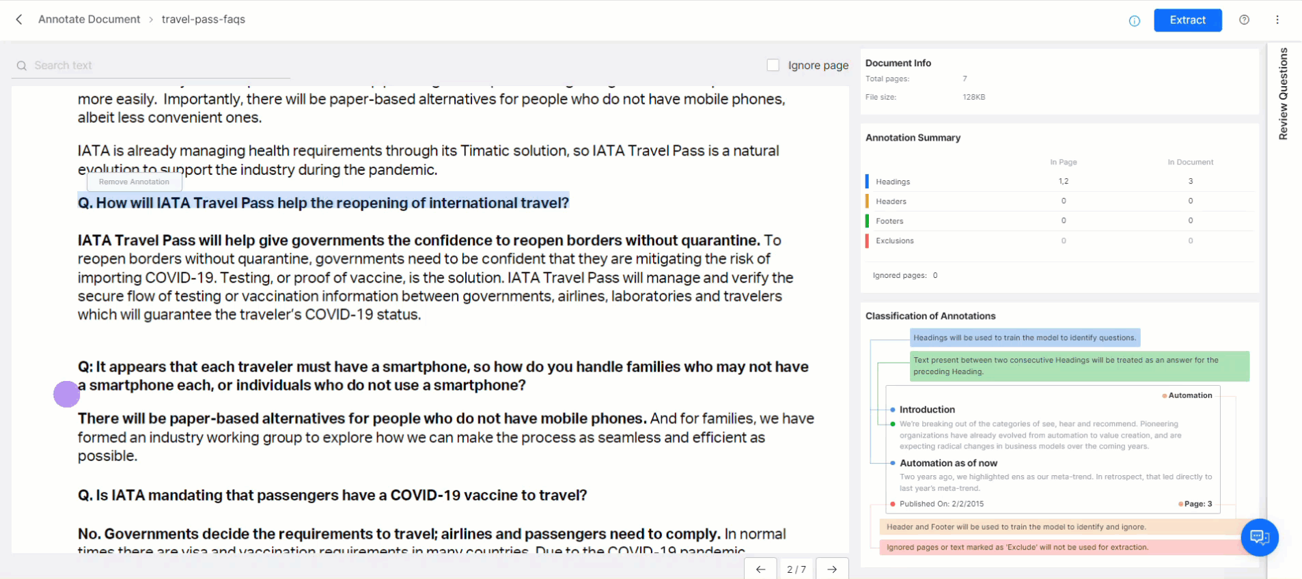
Task: Click the Remove Annotation button
Action: [134, 182]
